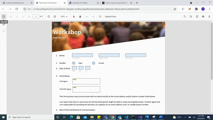Viewport: 213px width, 120px height.
Task: Click the vertical scrollbar of the viewer
Action: [x=212, y=51]
